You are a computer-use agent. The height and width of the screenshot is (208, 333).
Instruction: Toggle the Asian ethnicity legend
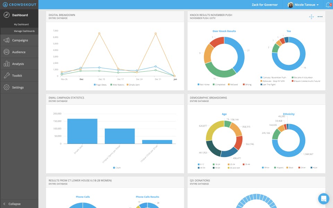(314, 168)
